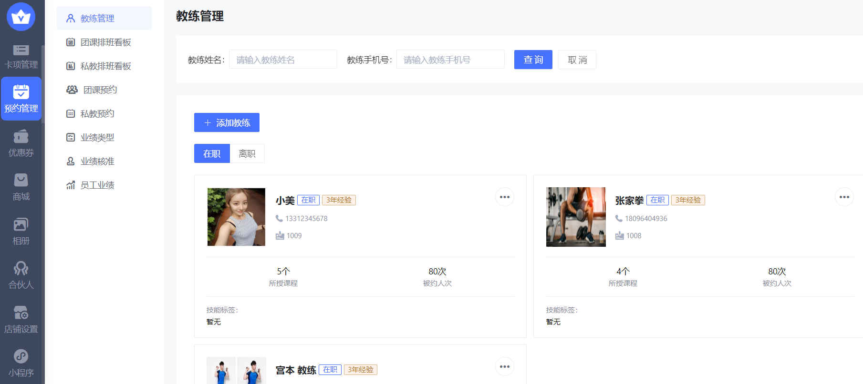Click phone icon next to 18096404936
Viewport: 863px width, 384px height.
point(619,218)
